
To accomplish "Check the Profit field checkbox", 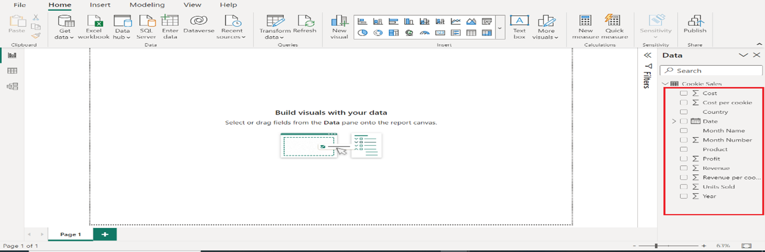I will (x=684, y=159).
